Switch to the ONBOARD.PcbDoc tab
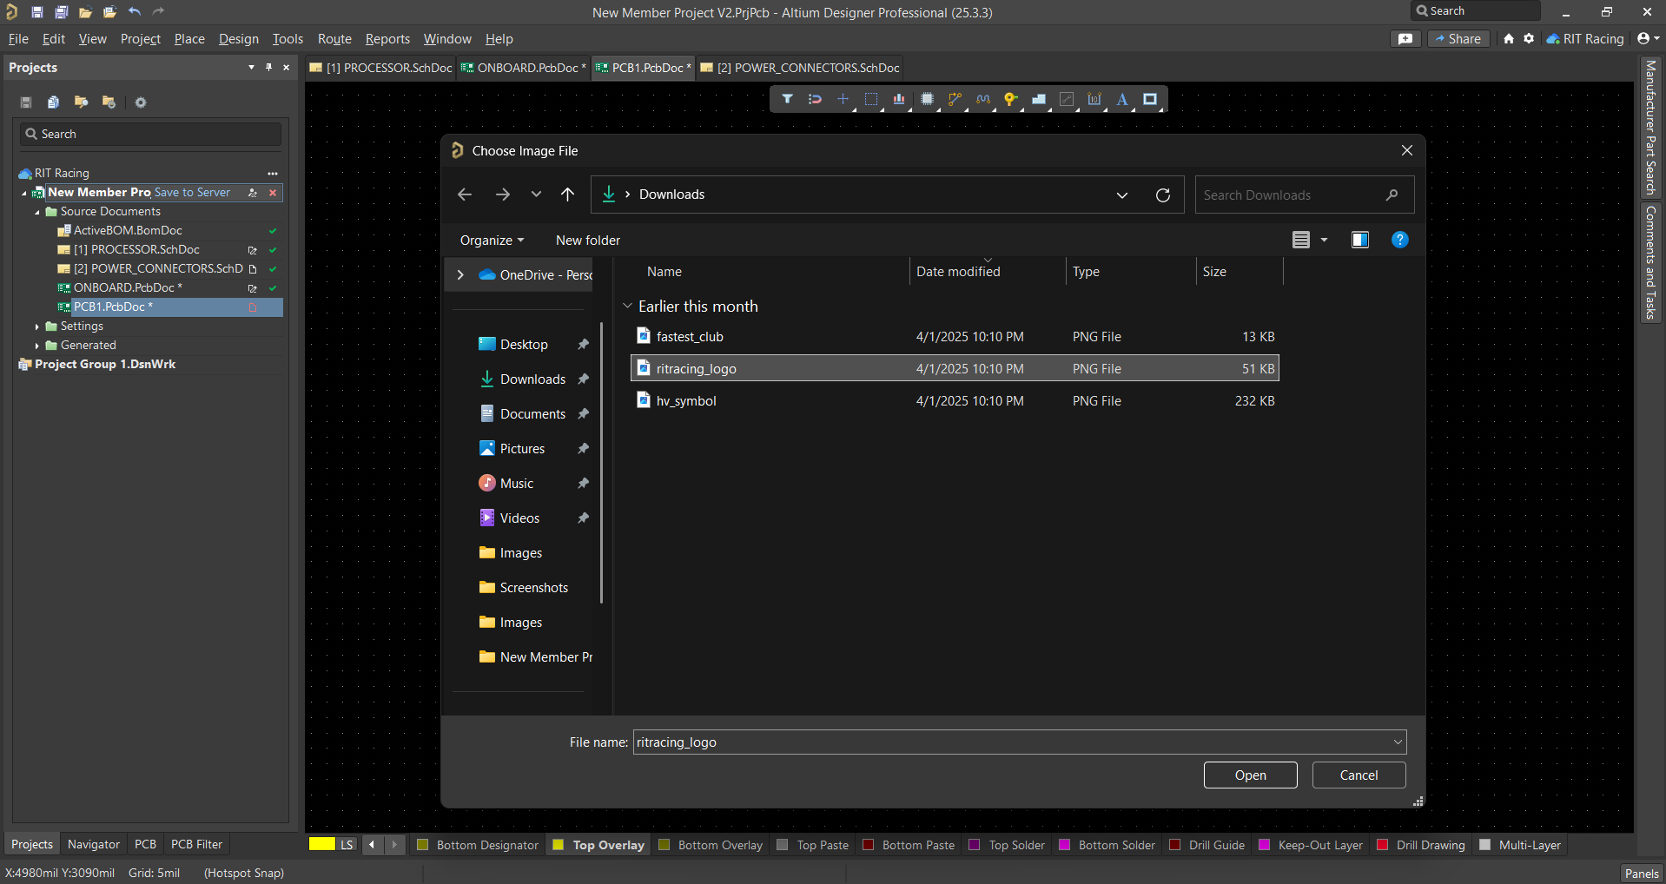Screen dimensions: 1666x884 tap(524, 68)
